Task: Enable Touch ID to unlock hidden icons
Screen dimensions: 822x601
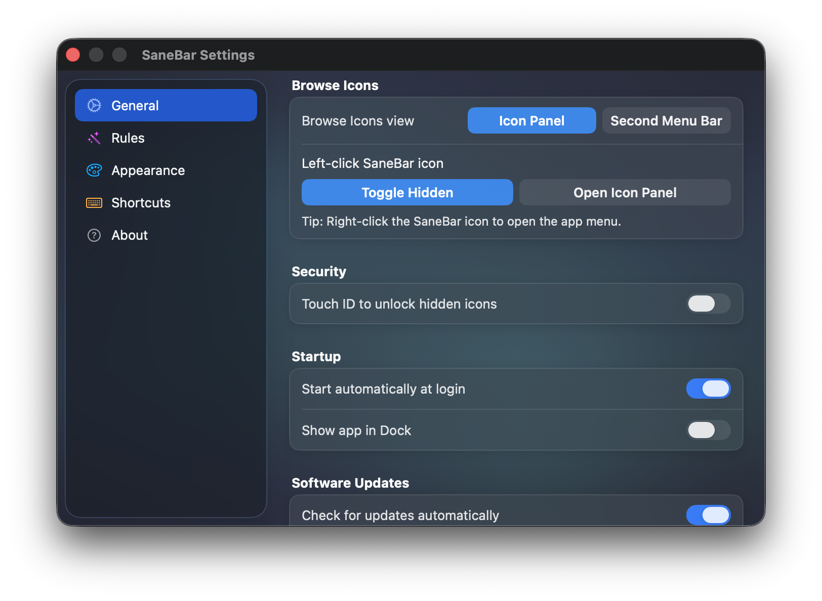Action: point(708,304)
